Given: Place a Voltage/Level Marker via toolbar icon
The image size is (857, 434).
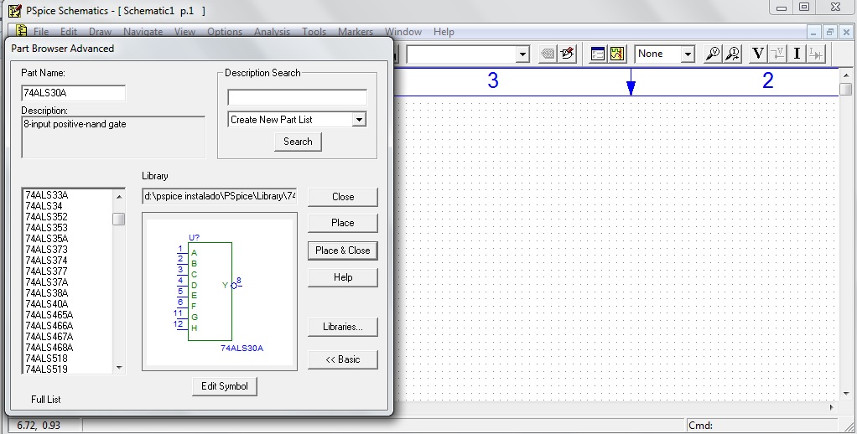Looking at the screenshot, I should (x=712, y=54).
